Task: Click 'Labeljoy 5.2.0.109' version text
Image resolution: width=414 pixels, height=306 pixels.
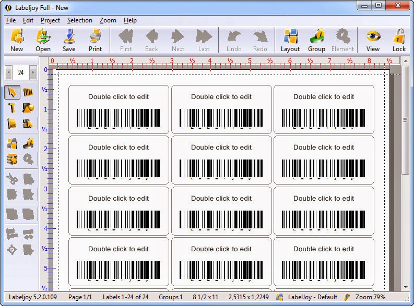Action: 33,297
